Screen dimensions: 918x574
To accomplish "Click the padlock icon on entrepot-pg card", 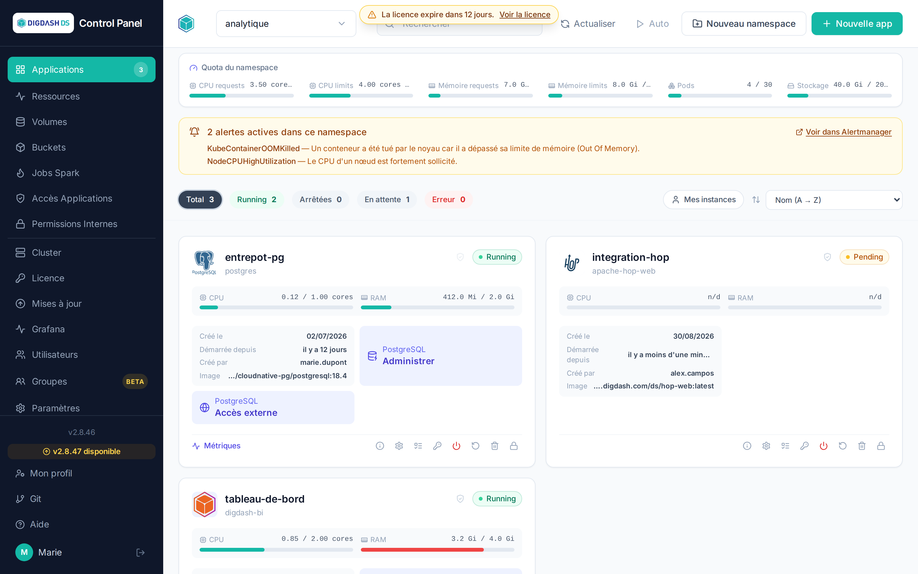I will click(514, 446).
